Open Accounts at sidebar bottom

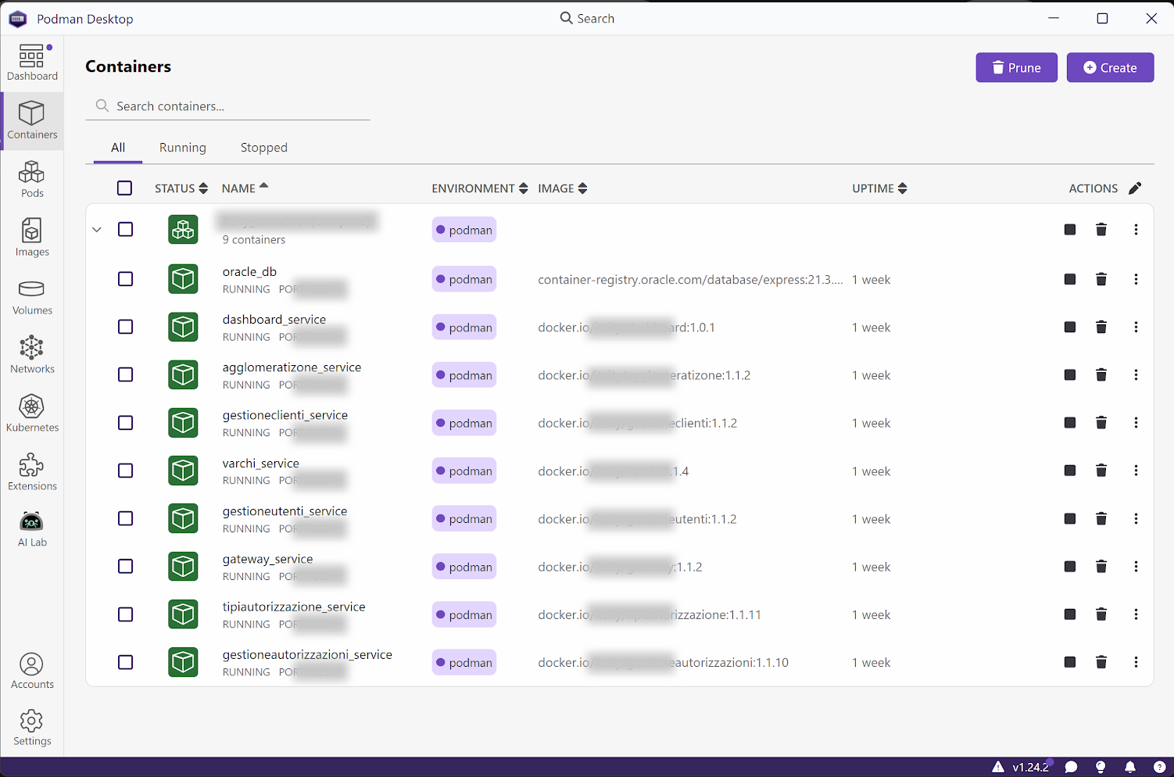tap(32, 671)
